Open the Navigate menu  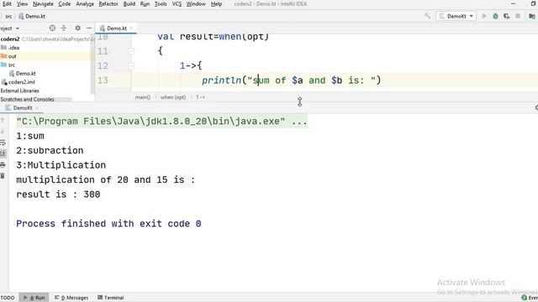(43, 3)
